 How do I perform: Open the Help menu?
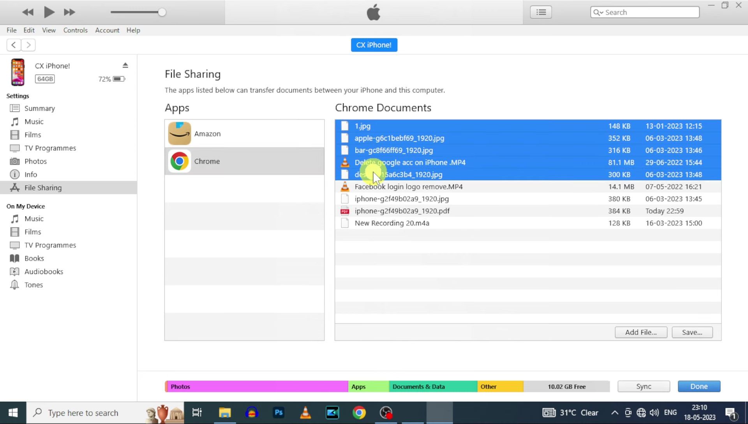pos(133,30)
